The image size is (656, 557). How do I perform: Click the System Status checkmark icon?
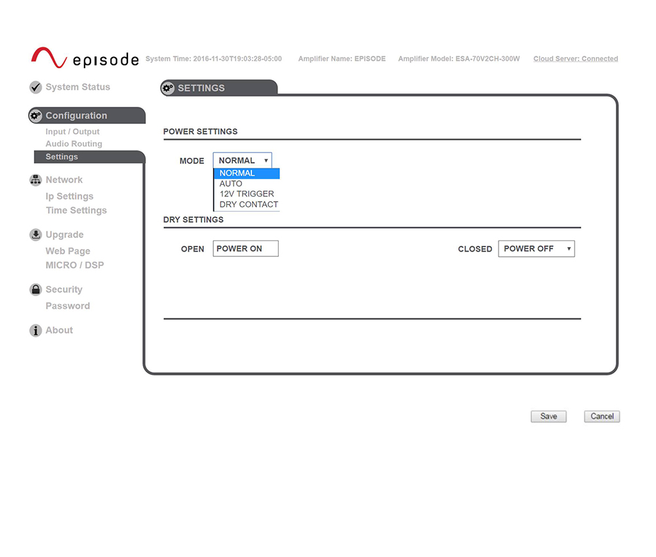[x=35, y=87]
